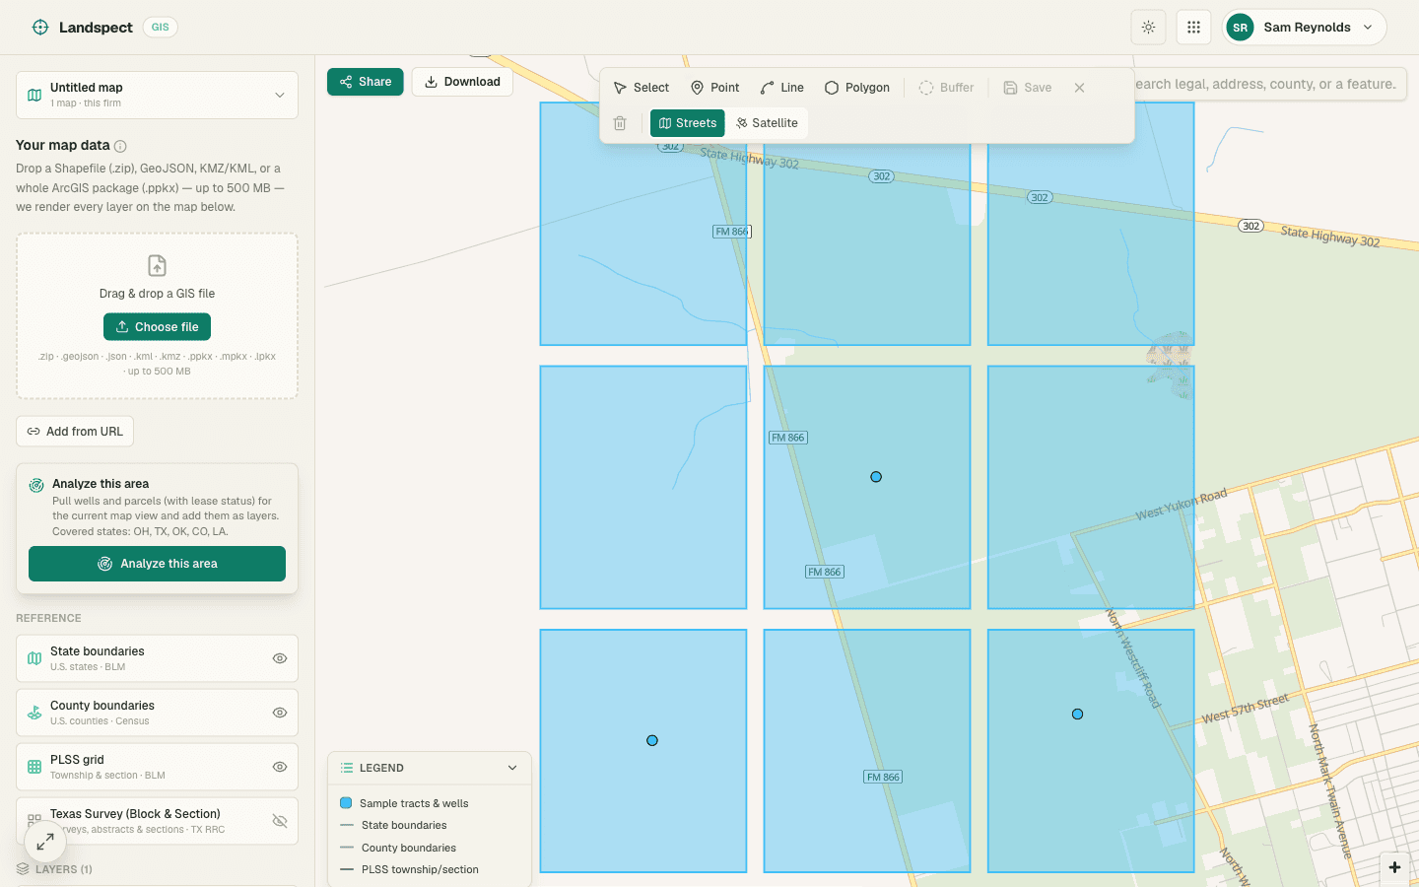Click the County boundaries icon
Image resolution: width=1419 pixels, height=887 pixels.
coord(34,713)
